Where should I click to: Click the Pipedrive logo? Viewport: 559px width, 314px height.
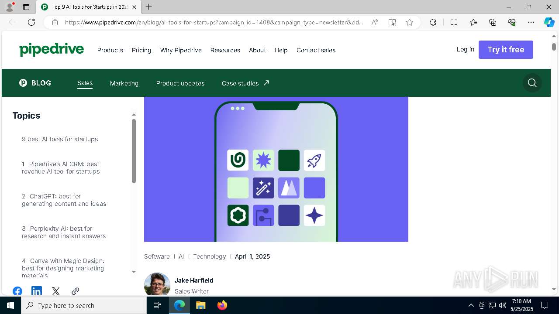point(52,50)
